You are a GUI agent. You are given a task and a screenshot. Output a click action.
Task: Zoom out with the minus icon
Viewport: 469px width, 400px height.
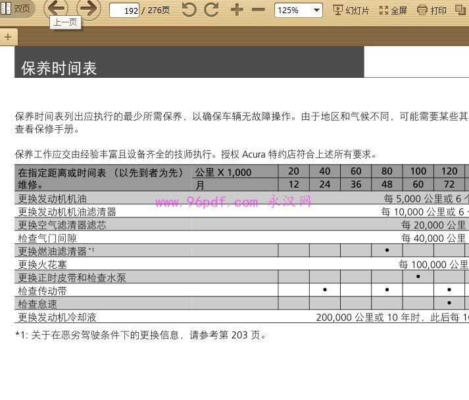259,10
